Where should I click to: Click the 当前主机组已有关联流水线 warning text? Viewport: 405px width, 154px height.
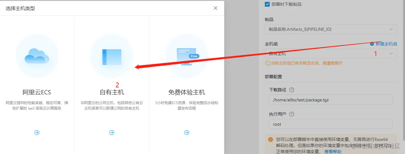click(x=306, y=63)
